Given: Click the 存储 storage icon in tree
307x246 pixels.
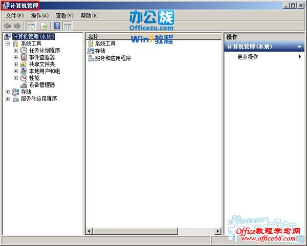Looking at the screenshot, I should [15, 92].
